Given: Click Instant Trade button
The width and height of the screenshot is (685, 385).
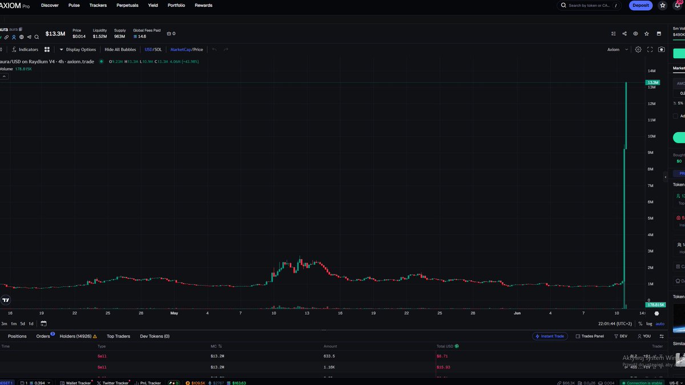Looking at the screenshot, I should [550, 337].
